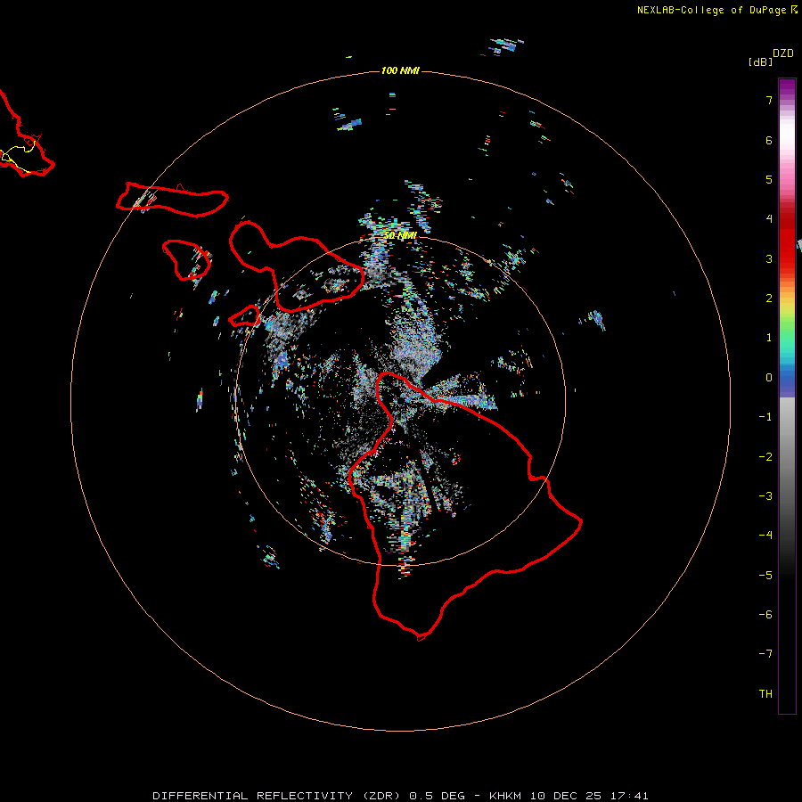Click "DIFFERENTIAL REFLECTIVITY (ZDR)" in the caption
The height and width of the screenshot is (802, 802).
pos(277,796)
